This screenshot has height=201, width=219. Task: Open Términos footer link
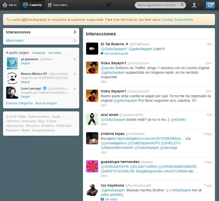point(13,121)
